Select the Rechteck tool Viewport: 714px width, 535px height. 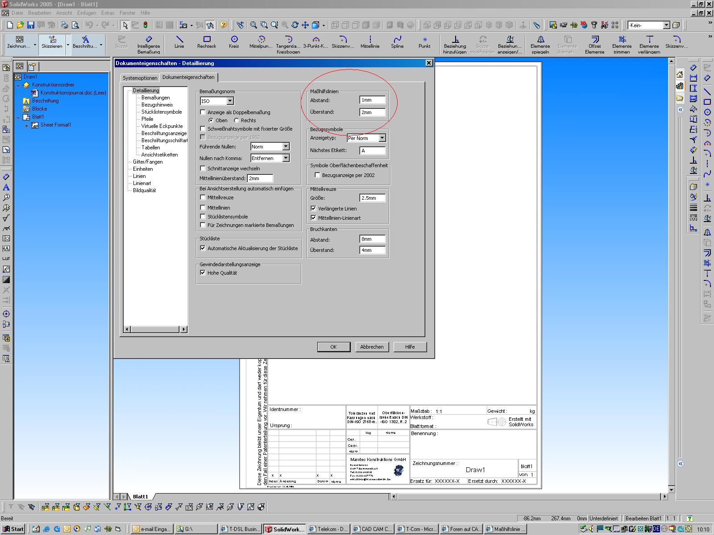(207, 42)
